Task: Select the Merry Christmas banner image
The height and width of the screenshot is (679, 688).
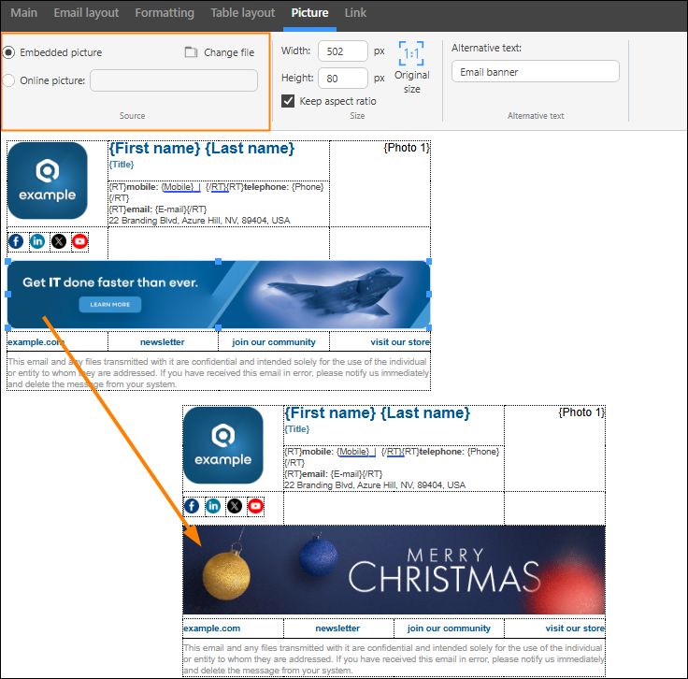Action: point(394,570)
